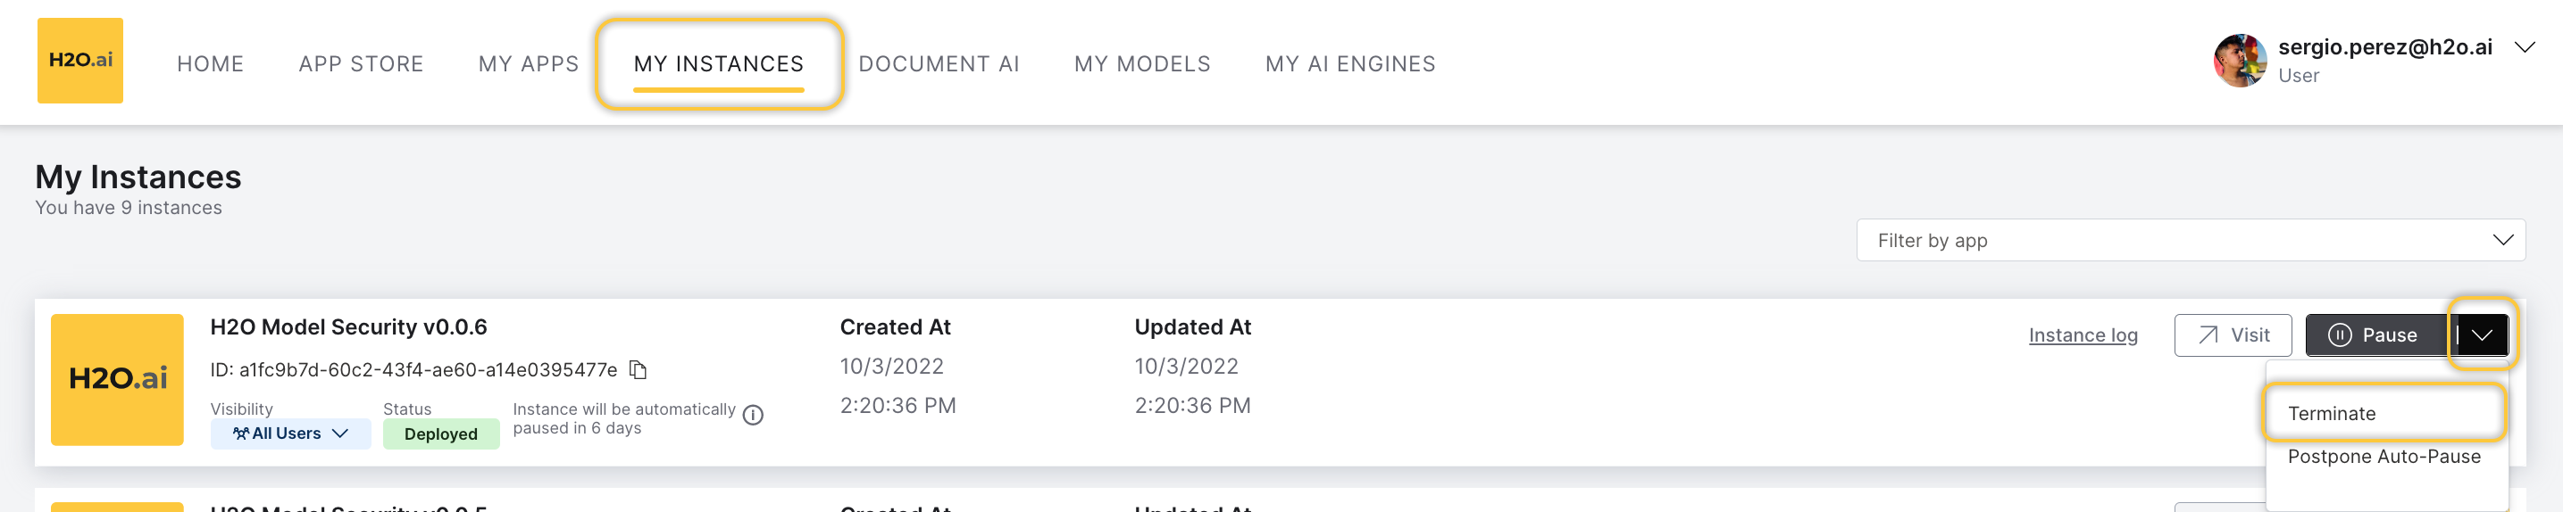Switch to the My Apps tab
Screen dimensions: 2563x512
point(529,63)
